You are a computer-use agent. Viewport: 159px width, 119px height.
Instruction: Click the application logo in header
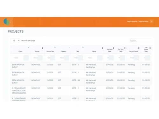[x=7, y=22]
